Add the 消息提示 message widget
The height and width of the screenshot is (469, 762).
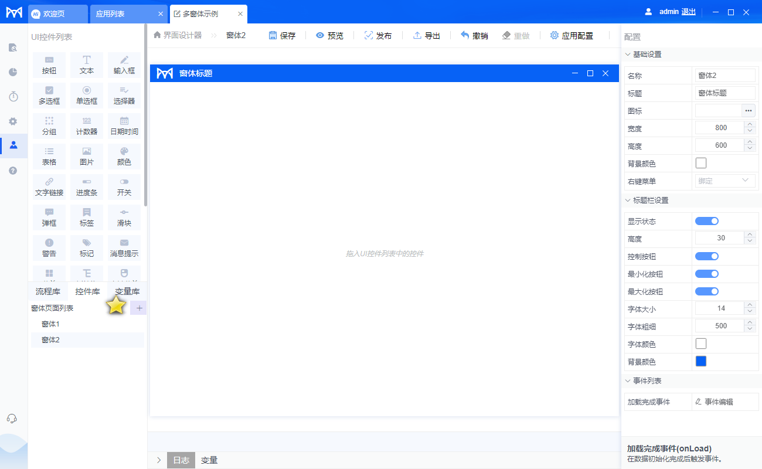click(x=124, y=248)
